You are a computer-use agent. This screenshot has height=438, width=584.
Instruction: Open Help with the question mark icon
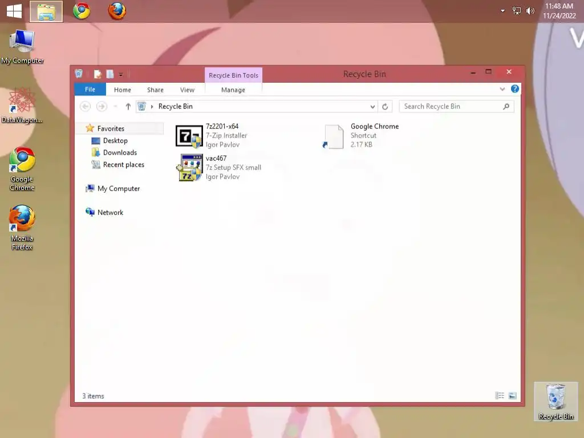(x=515, y=88)
